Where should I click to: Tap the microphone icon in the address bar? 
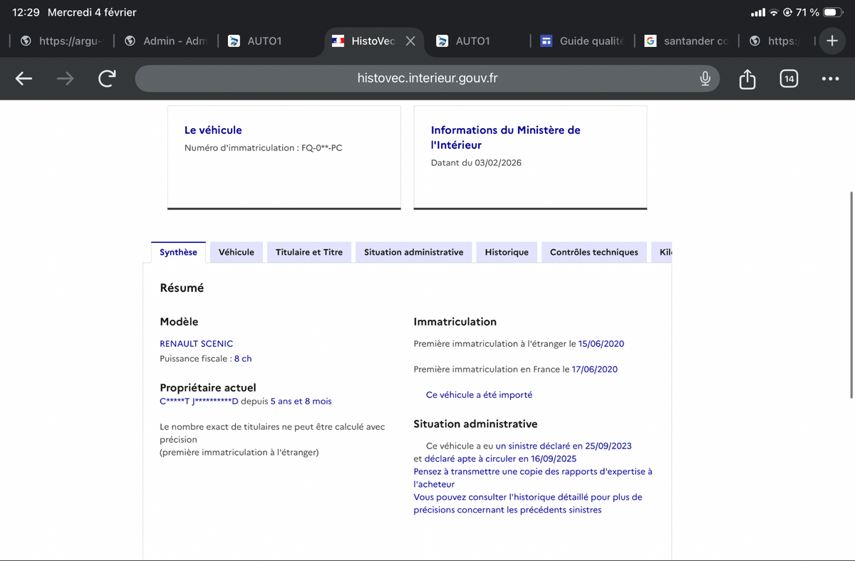click(x=705, y=78)
